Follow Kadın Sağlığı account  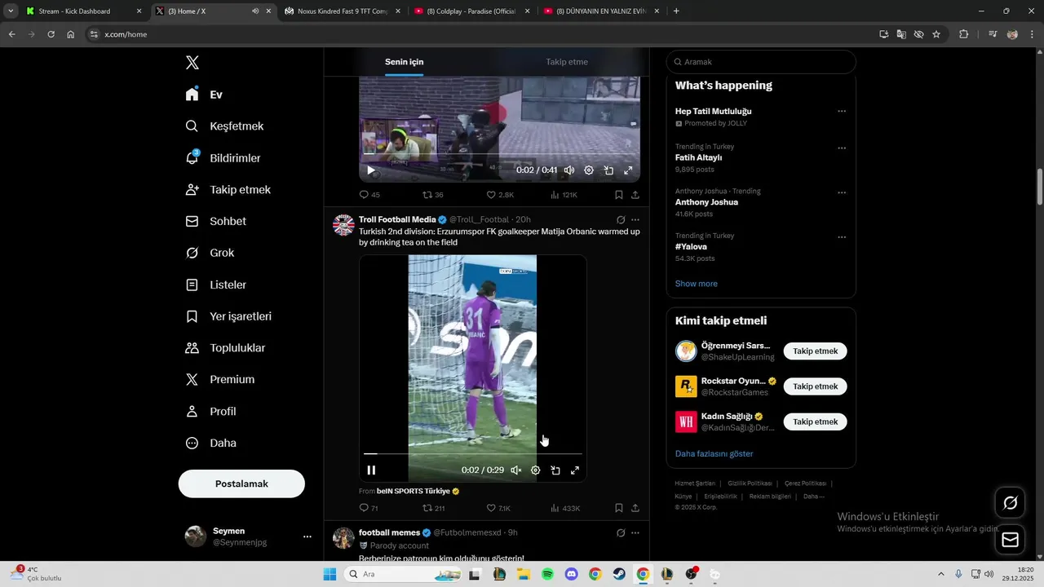point(816,421)
